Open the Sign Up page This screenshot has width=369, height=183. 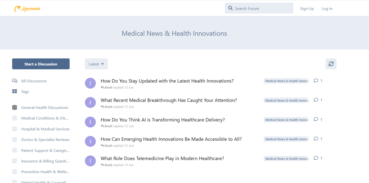[307, 9]
